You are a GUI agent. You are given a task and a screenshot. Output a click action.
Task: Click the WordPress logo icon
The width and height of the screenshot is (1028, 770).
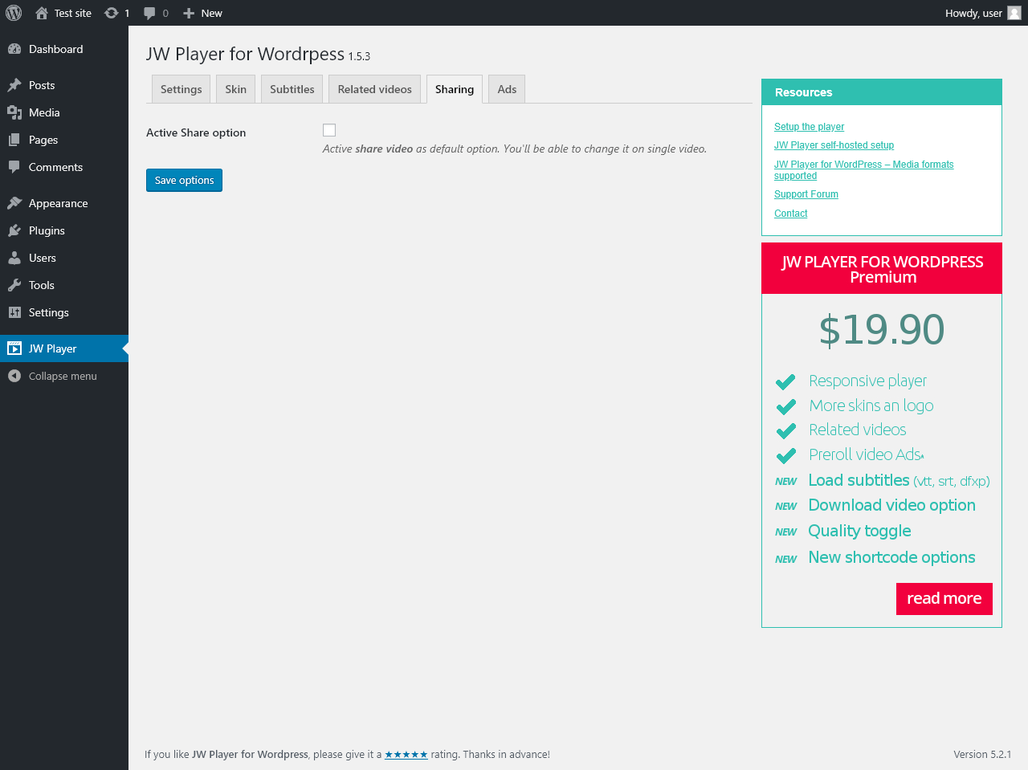[14, 13]
